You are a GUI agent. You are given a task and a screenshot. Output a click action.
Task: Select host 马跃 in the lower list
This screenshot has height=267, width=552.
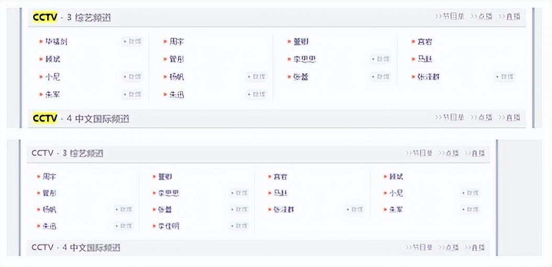[x=280, y=193]
